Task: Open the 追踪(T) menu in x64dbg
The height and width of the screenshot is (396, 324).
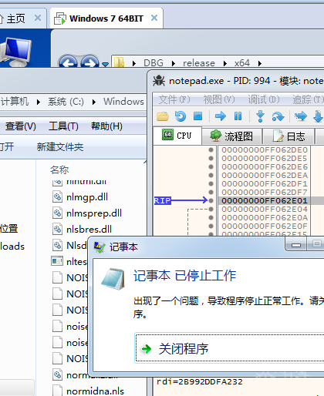Action: click(308, 99)
